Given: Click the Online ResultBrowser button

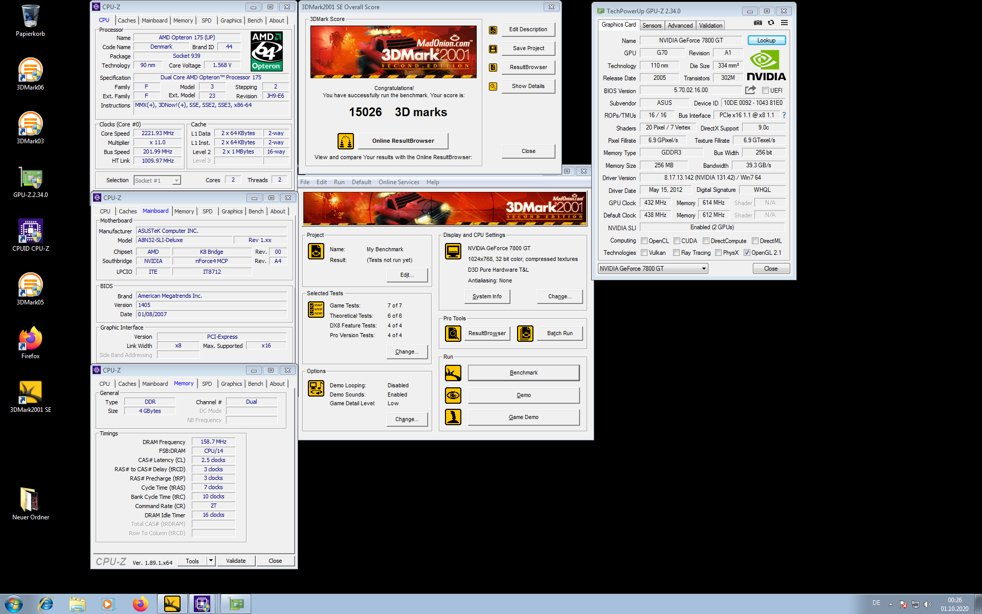Looking at the screenshot, I should tap(403, 141).
